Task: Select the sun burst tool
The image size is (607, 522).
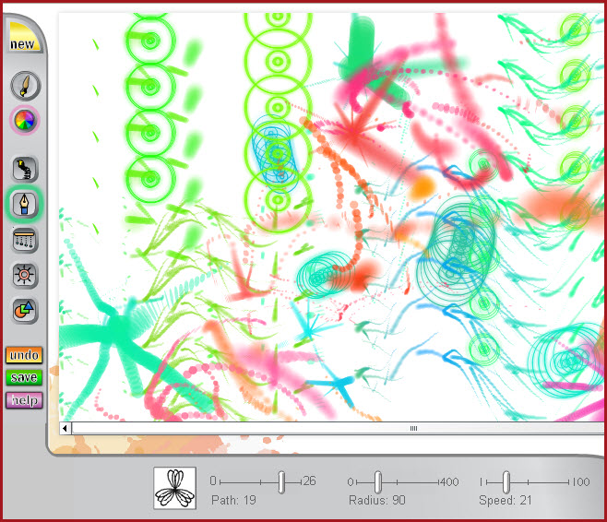Action: 24,275
